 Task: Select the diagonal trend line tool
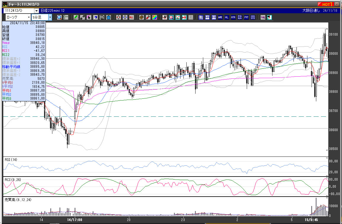coord(83,17)
